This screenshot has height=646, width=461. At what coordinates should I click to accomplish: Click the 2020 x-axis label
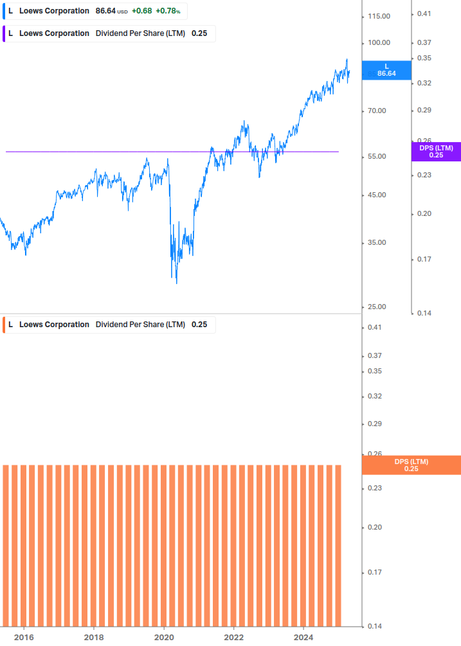tap(164, 638)
